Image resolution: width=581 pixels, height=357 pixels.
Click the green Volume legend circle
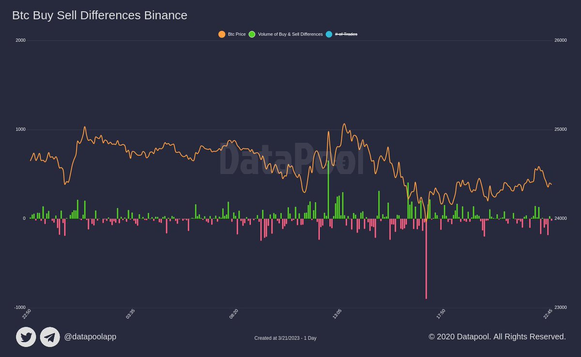[x=252, y=34]
